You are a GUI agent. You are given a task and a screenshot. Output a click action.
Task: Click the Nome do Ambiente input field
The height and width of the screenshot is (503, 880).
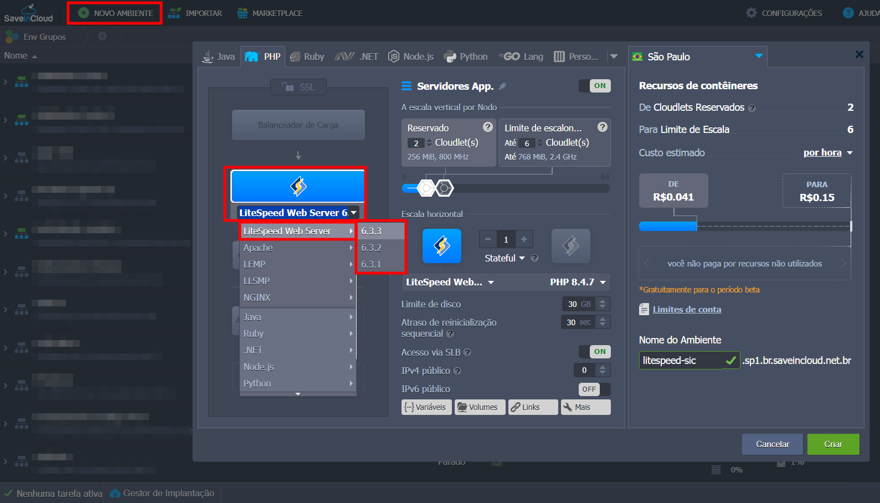[x=689, y=360]
